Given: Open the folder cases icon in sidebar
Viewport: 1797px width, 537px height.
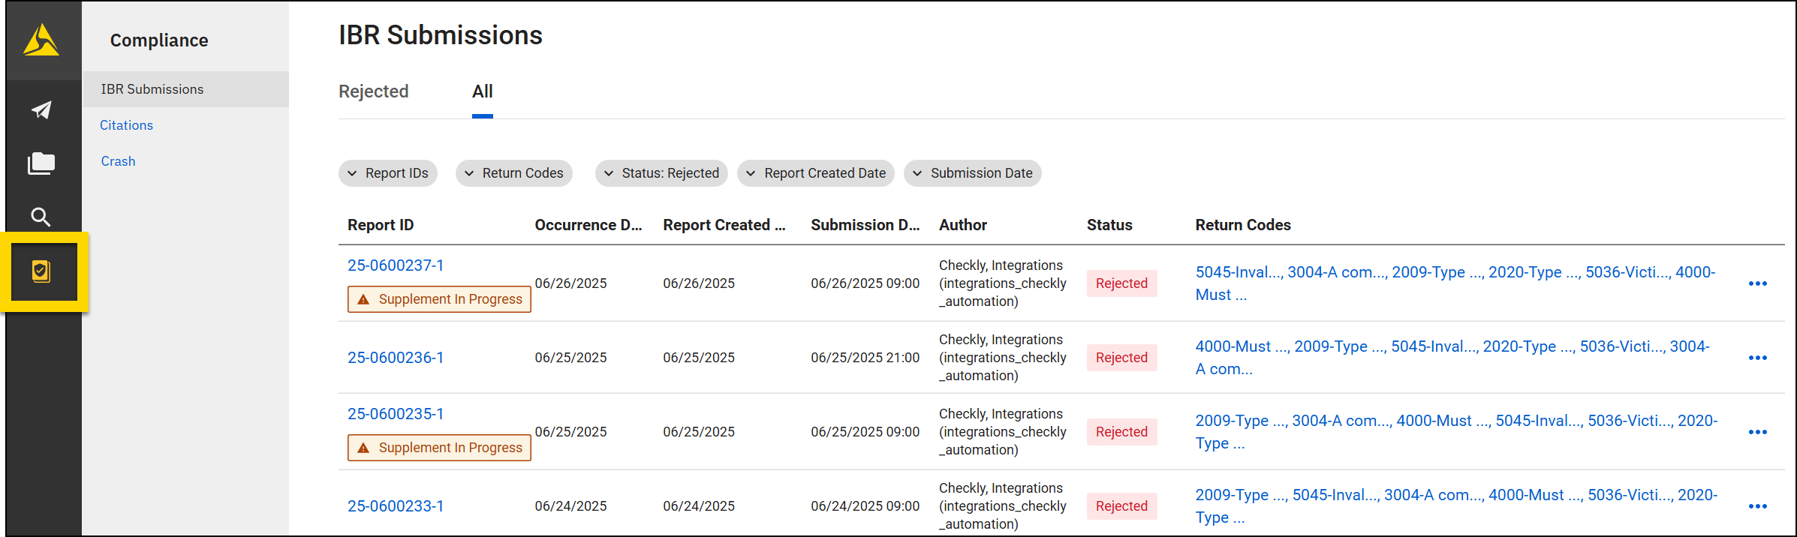Looking at the screenshot, I should [x=41, y=163].
